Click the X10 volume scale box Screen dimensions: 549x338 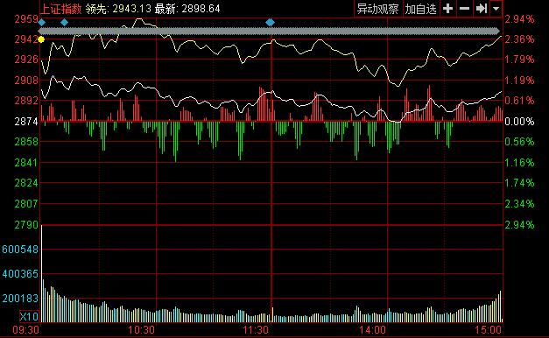(x=29, y=317)
